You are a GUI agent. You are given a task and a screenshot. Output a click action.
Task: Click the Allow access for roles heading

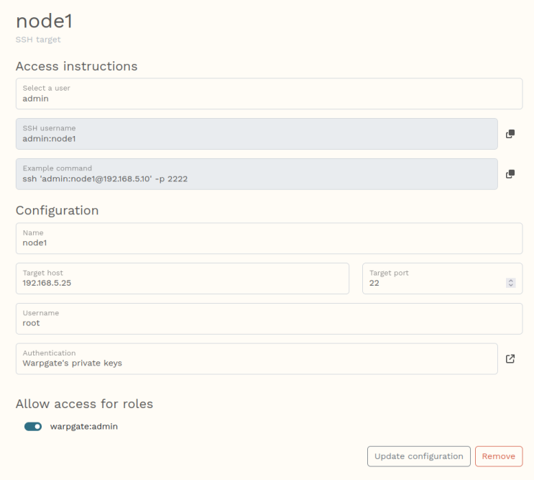click(x=84, y=404)
